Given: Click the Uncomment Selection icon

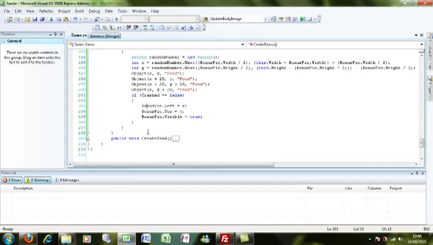Looking at the screenshot, I should click(x=152, y=28).
